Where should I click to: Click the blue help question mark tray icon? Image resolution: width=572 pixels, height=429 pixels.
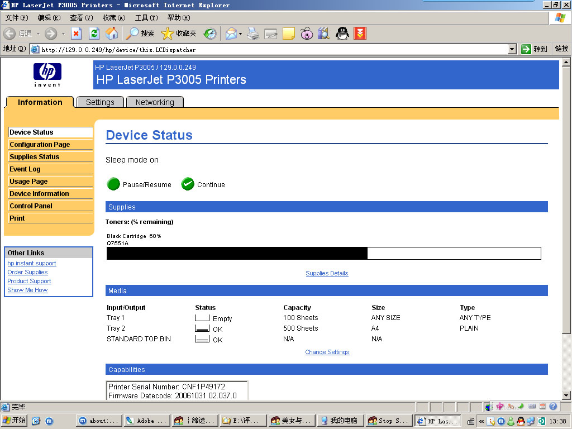coord(553,406)
